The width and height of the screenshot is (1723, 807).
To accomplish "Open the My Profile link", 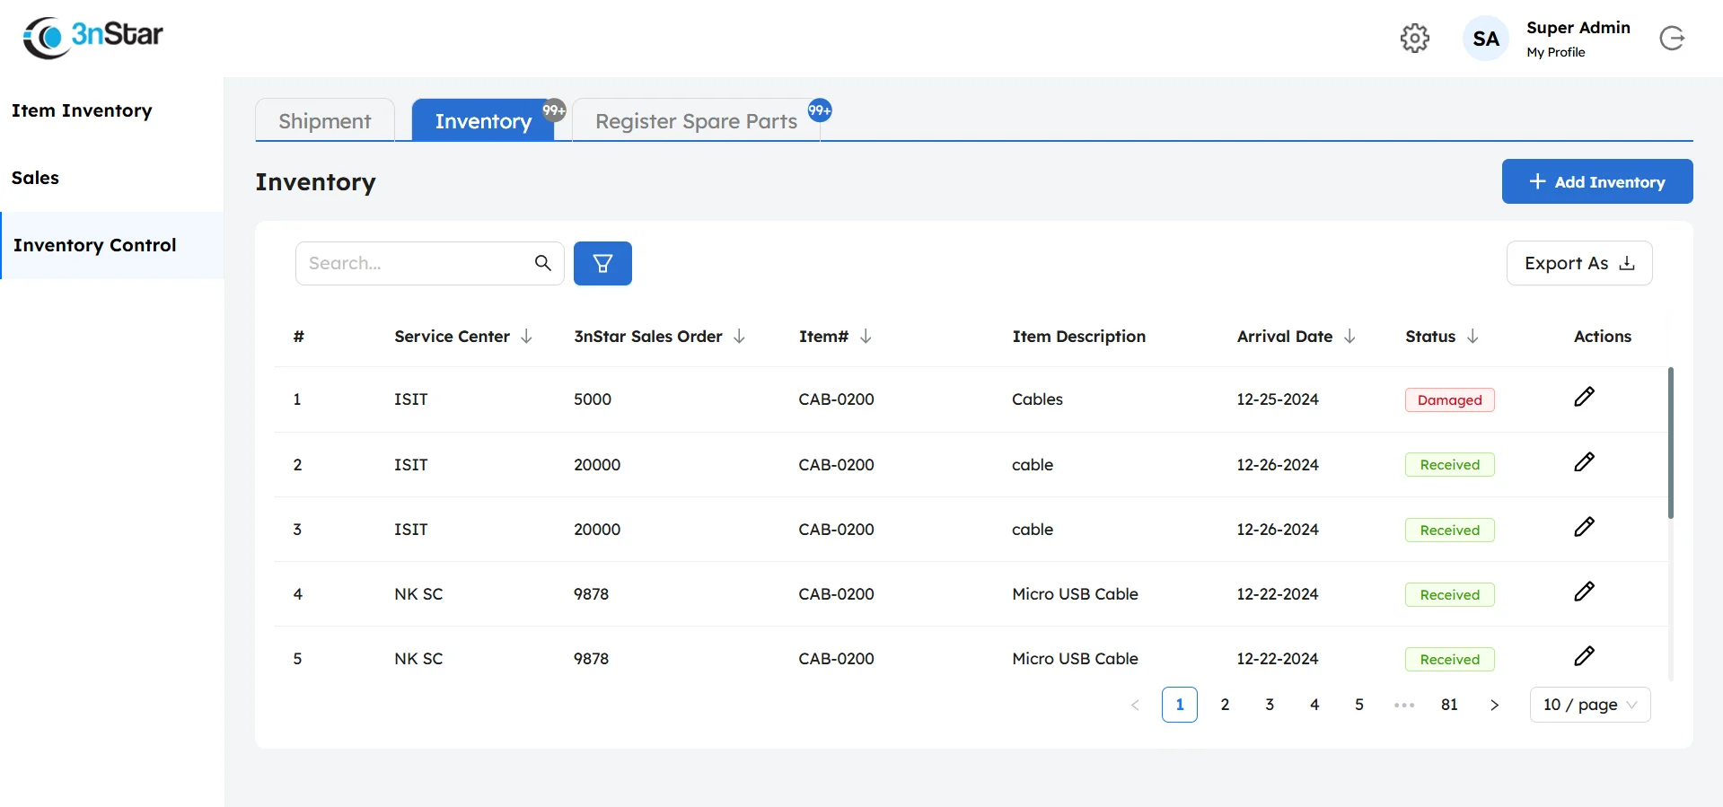I will [x=1555, y=52].
